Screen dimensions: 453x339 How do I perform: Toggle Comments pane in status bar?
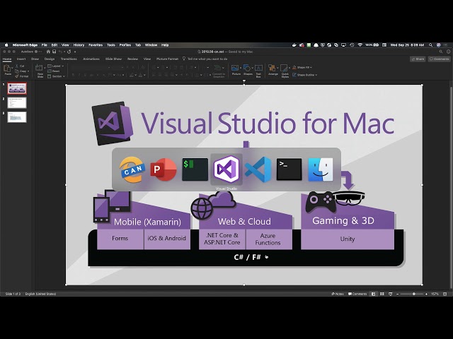[357, 294]
